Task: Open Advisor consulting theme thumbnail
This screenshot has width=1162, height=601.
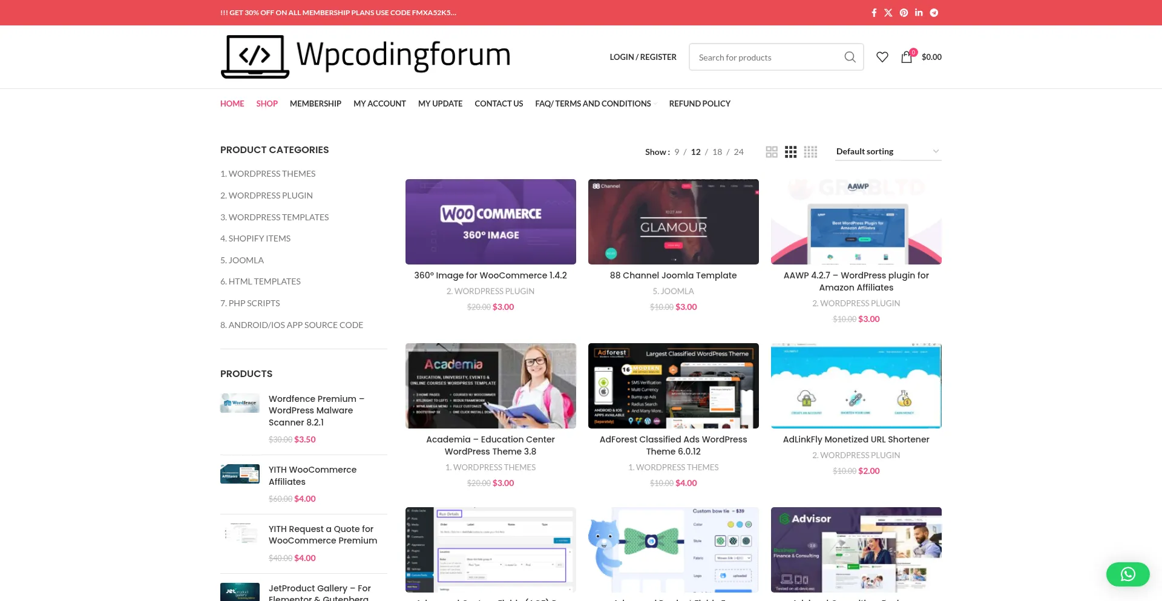Action: pyautogui.click(x=856, y=550)
